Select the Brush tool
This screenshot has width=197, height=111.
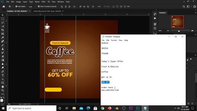tap(2, 45)
